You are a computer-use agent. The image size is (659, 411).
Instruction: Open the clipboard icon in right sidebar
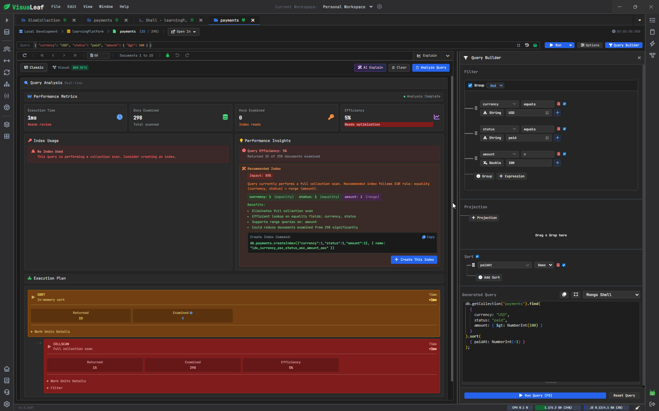click(652, 32)
